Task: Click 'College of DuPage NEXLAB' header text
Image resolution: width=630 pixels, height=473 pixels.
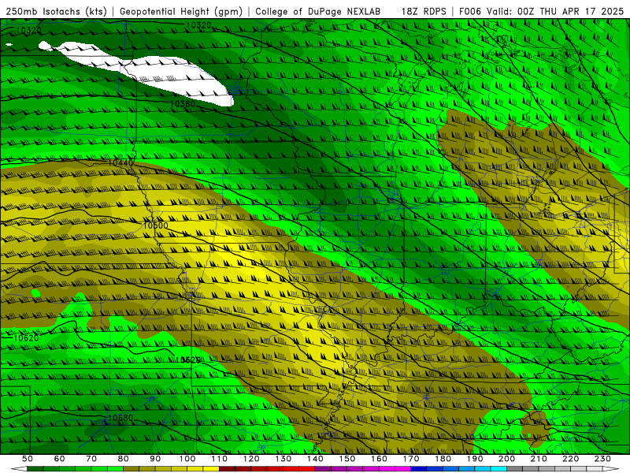Action: click(318, 11)
